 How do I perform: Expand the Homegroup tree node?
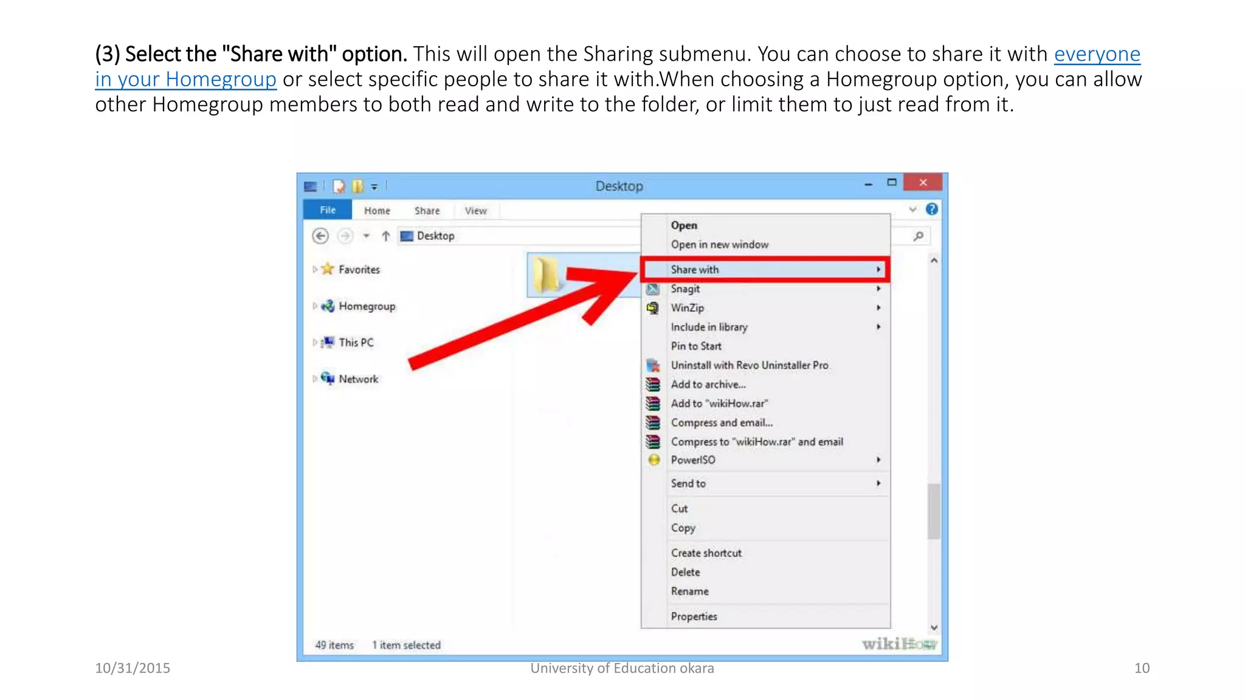click(x=314, y=306)
